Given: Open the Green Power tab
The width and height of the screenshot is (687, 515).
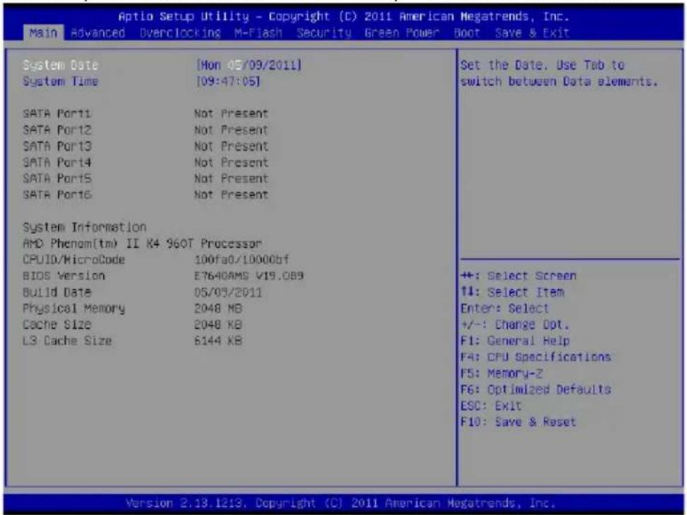Looking at the screenshot, I should [x=402, y=33].
